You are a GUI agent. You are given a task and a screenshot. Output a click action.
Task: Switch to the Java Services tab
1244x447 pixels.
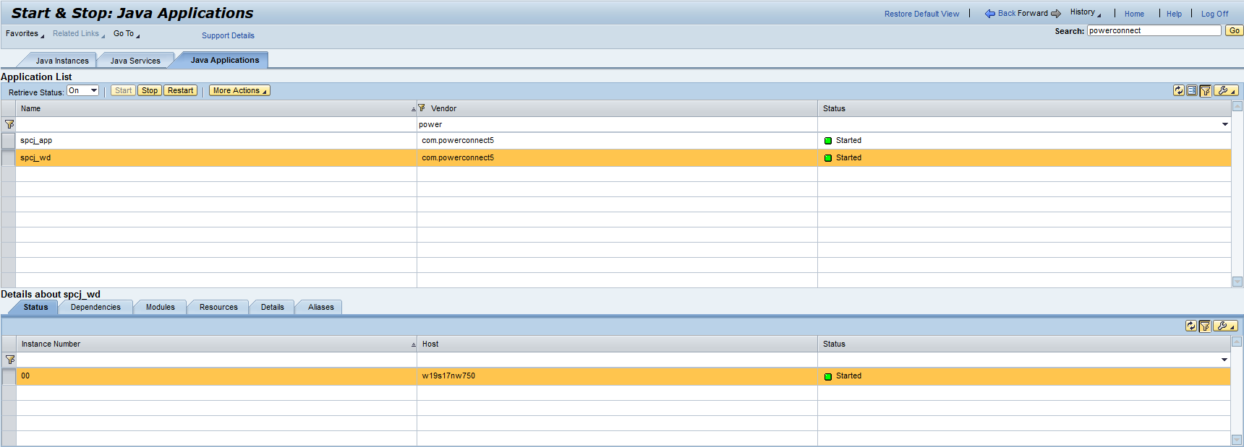(x=135, y=61)
